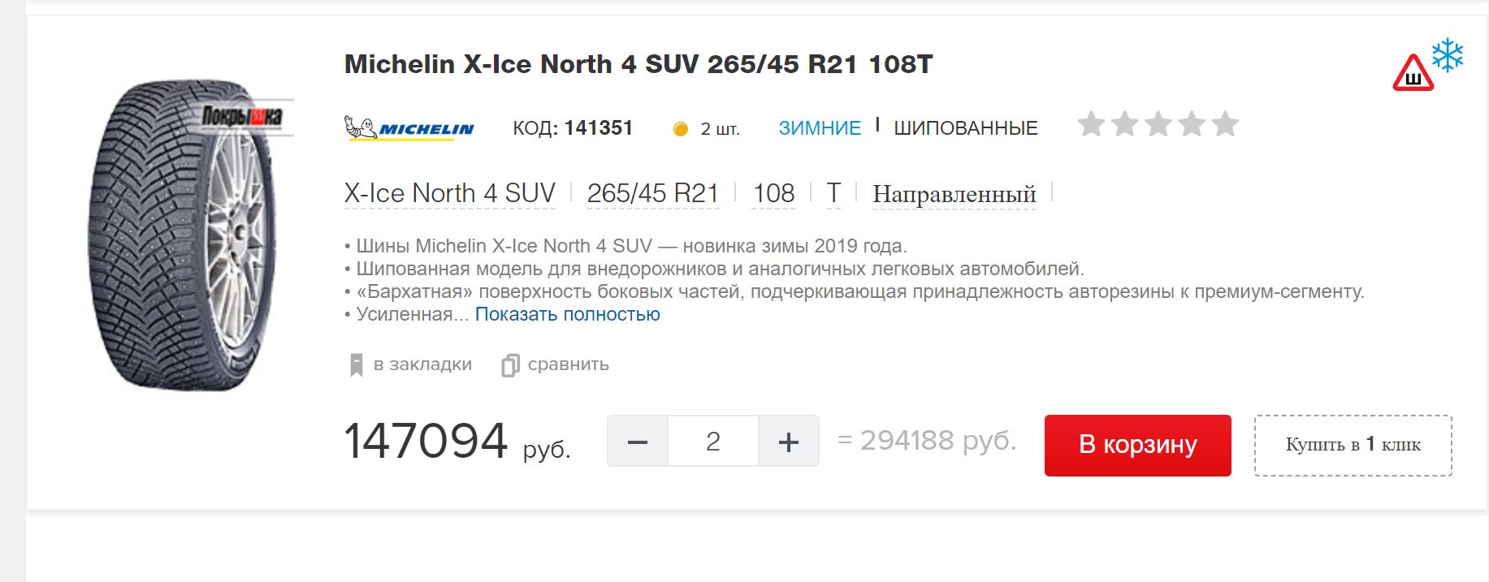Click the tire product image
The height and width of the screenshot is (582, 1489).
[x=187, y=235]
